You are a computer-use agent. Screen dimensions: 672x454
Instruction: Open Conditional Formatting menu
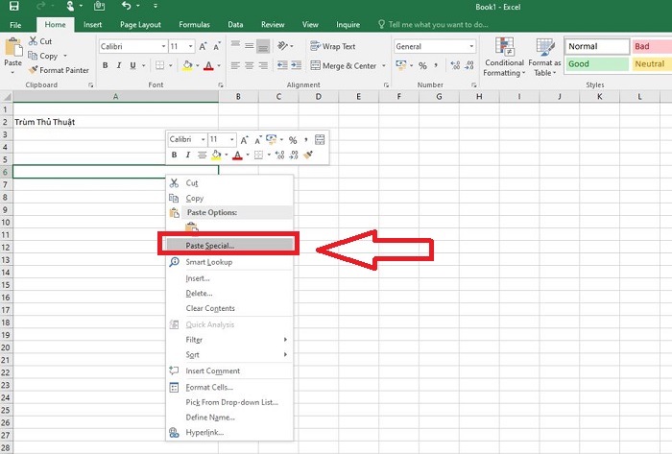(x=504, y=57)
